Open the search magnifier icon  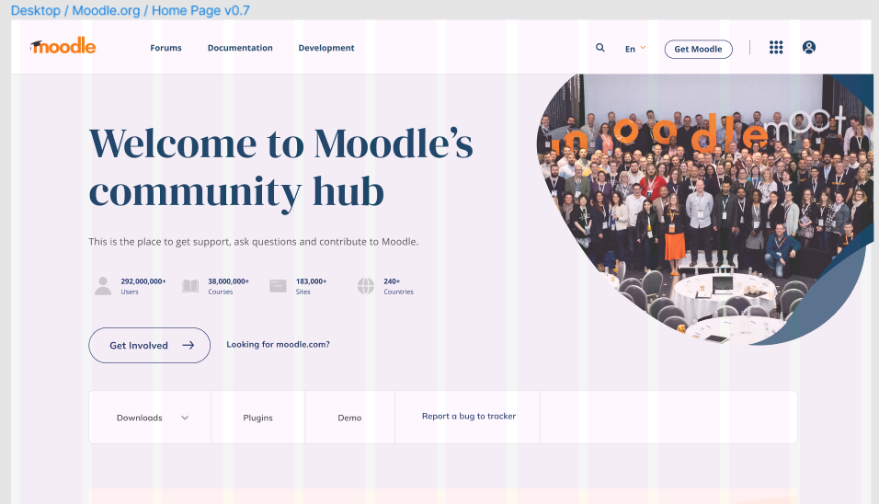click(x=599, y=48)
